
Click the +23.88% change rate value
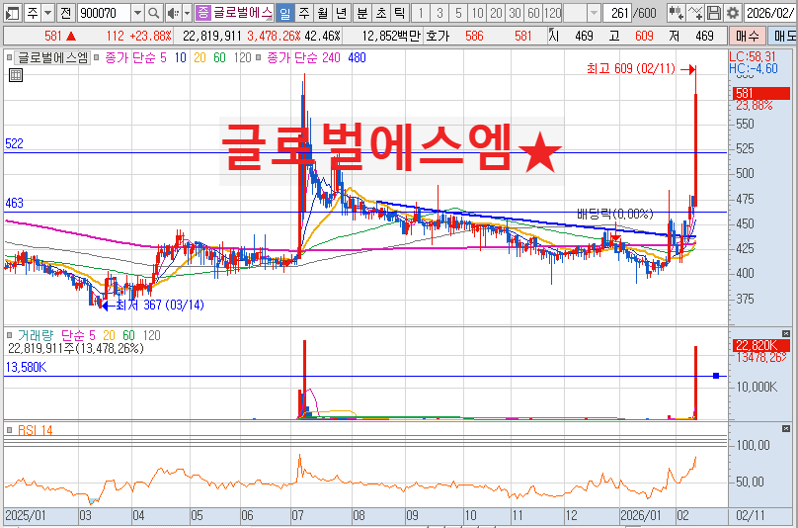point(151,37)
